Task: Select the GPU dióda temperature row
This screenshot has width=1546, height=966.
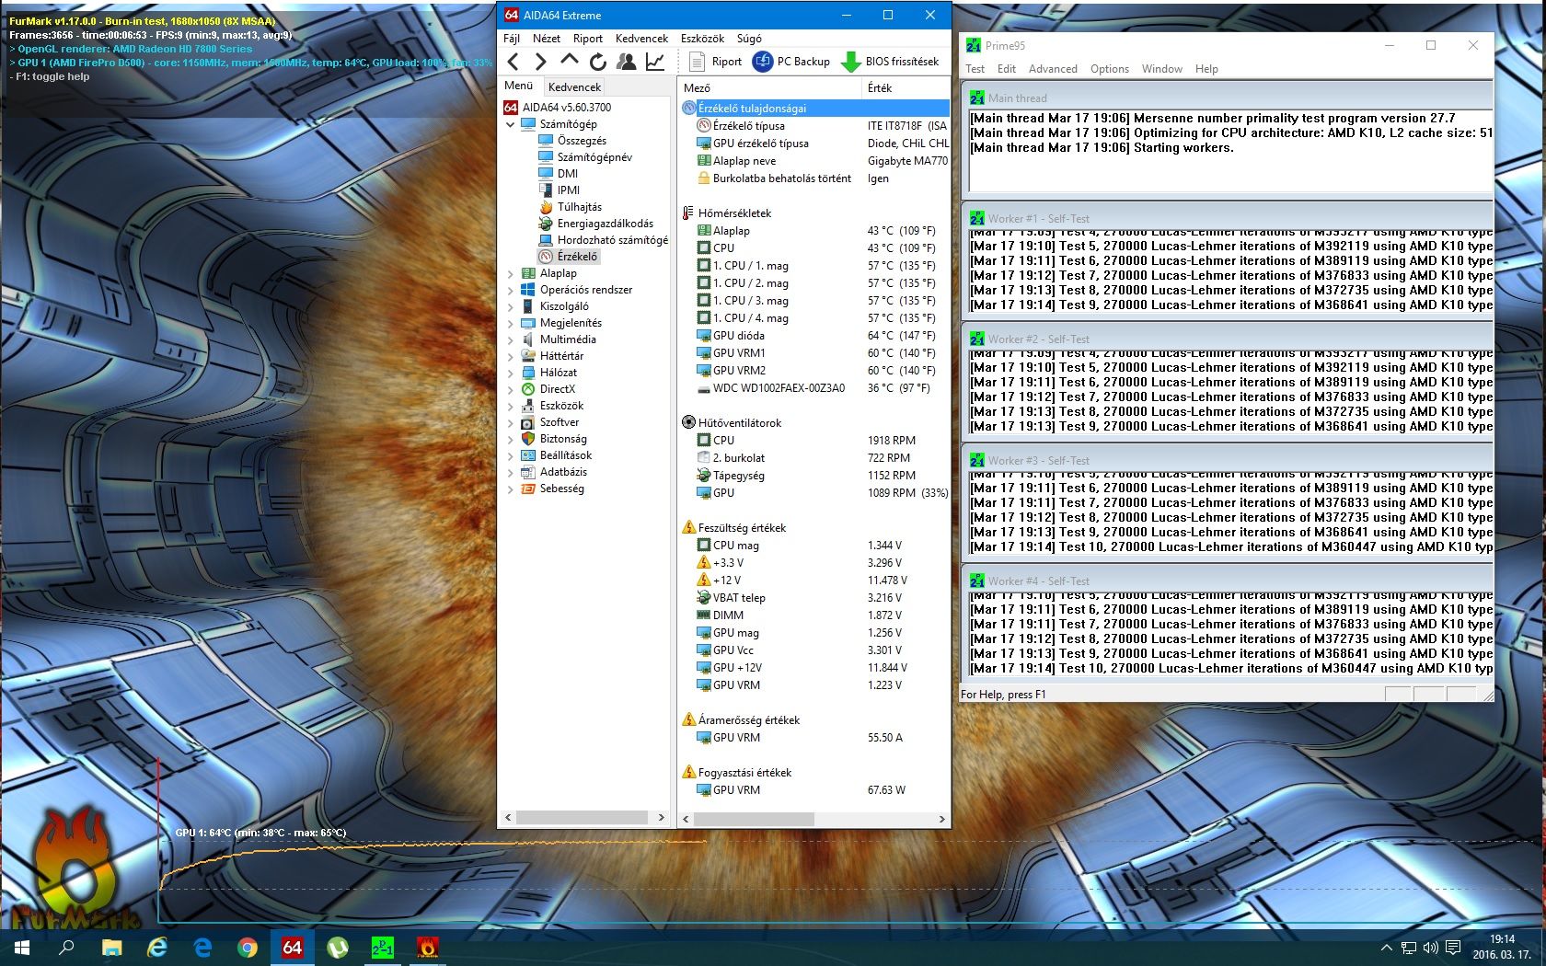Action: pos(814,336)
